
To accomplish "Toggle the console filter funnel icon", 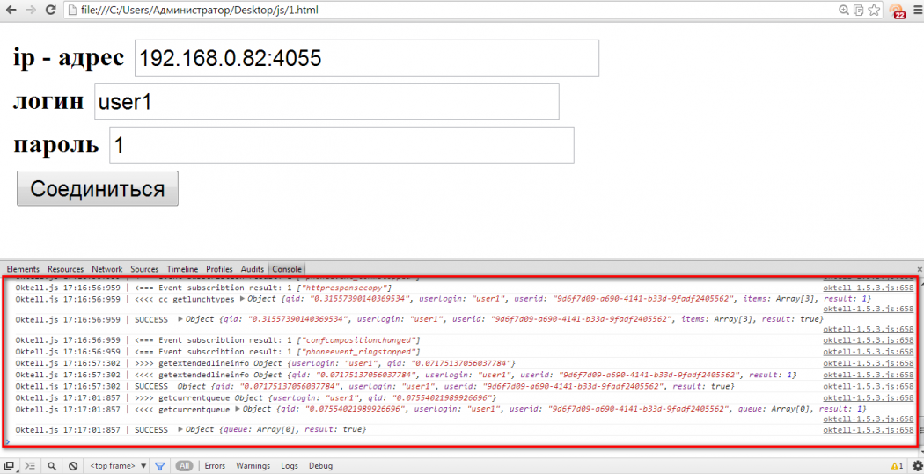I will (x=159, y=466).
